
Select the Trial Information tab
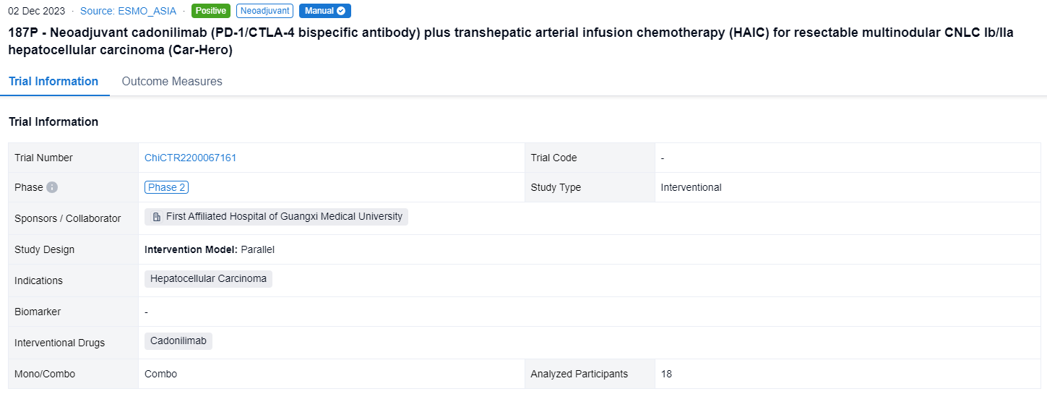click(53, 82)
